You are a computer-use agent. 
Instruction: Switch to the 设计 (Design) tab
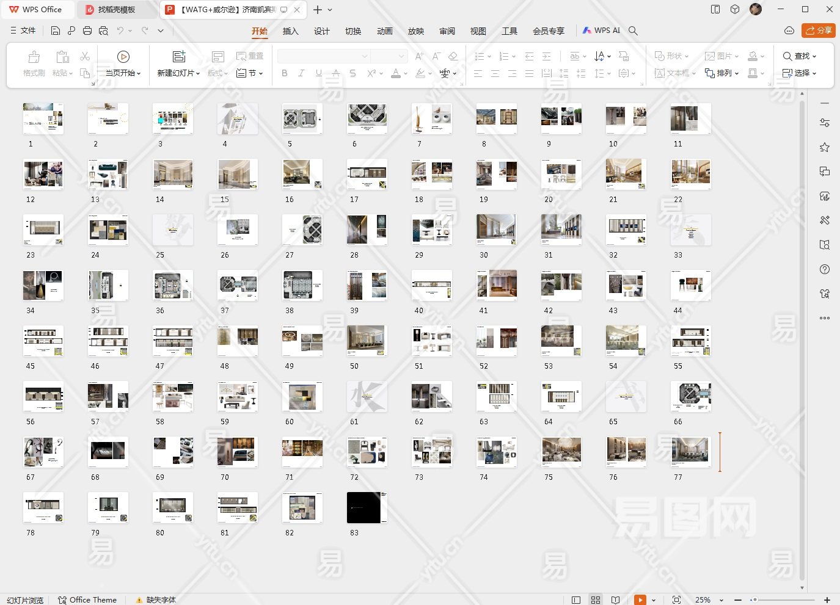click(322, 31)
